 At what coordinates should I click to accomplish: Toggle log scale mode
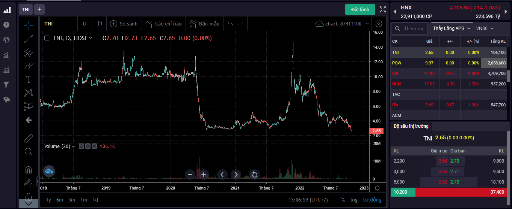pyautogui.click(x=354, y=200)
